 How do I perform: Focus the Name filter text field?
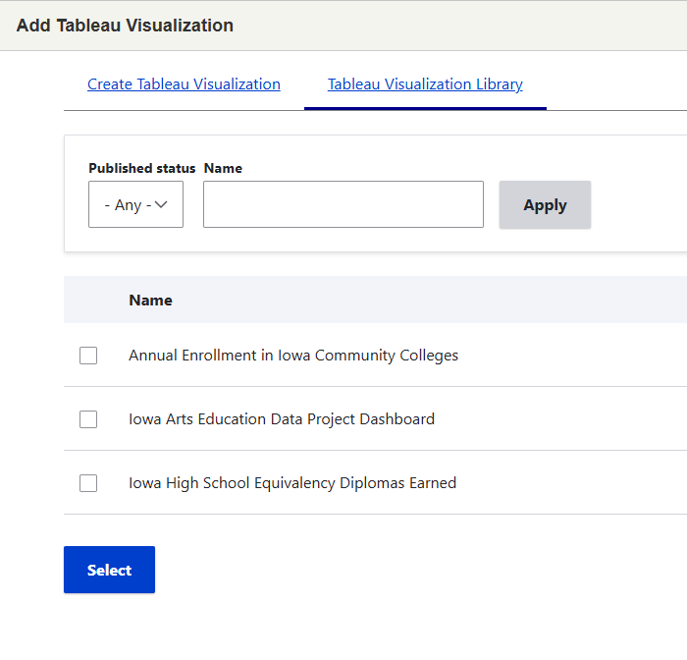pos(343,204)
